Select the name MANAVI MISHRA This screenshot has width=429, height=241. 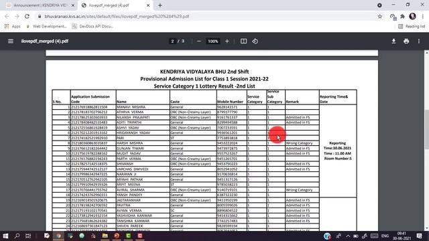click(131, 107)
